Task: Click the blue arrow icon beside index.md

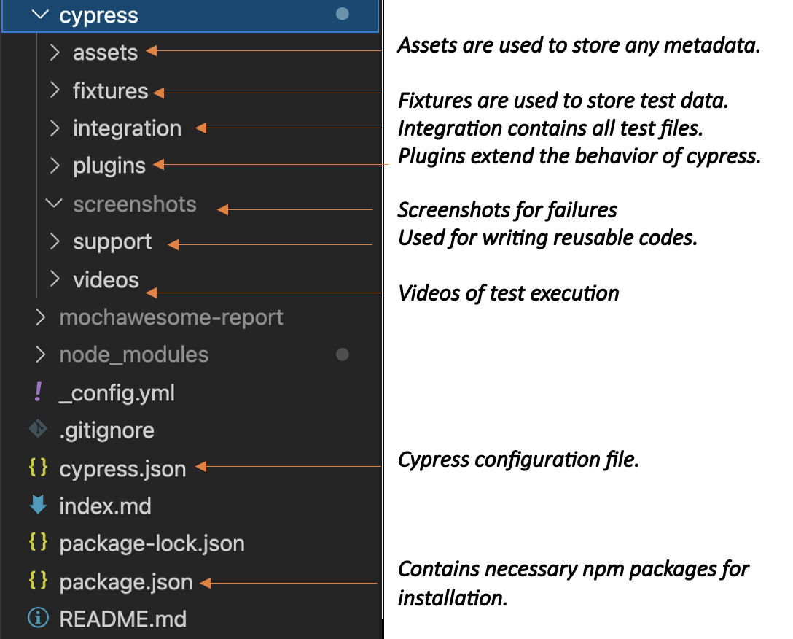Action: click(x=38, y=506)
